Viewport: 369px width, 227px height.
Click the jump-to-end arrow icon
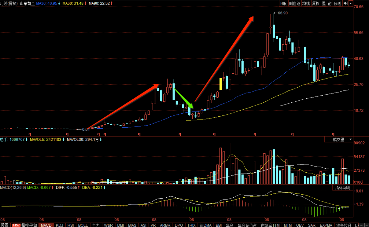(345, 3)
